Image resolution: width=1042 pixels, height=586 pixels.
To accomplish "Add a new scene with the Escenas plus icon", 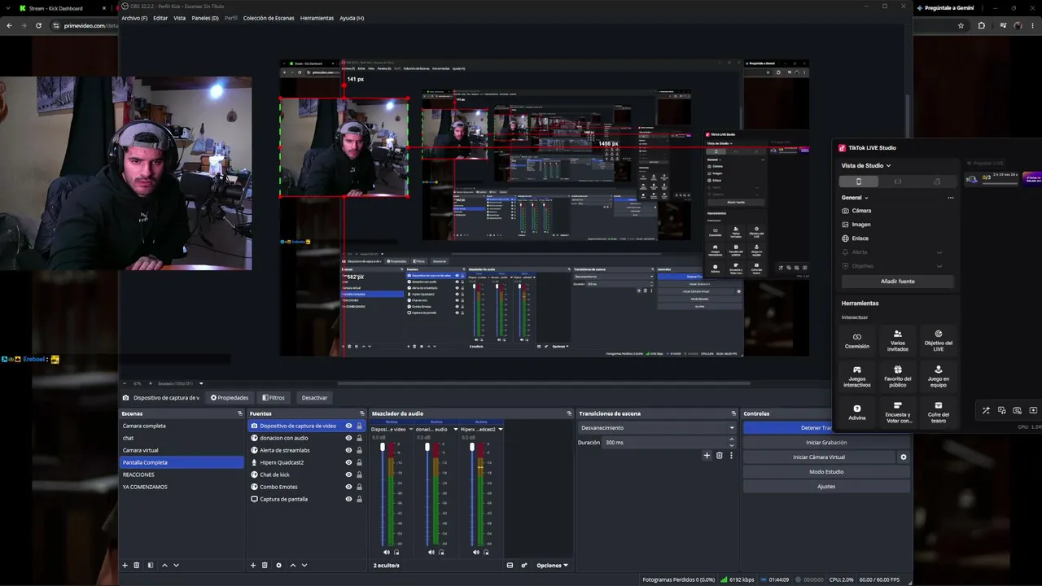I will click(125, 565).
